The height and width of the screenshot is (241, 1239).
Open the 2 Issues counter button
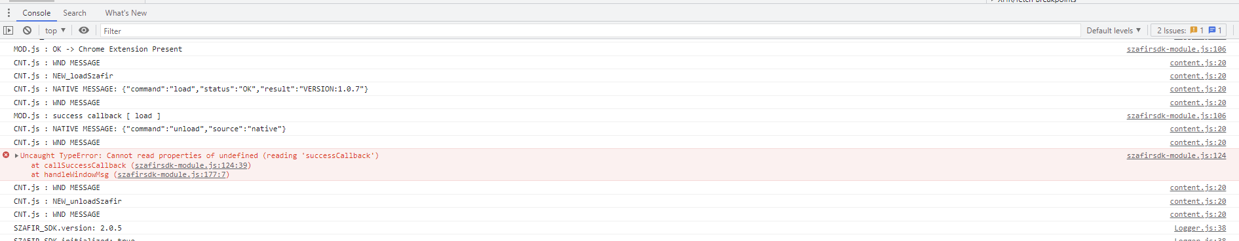point(1188,31)
